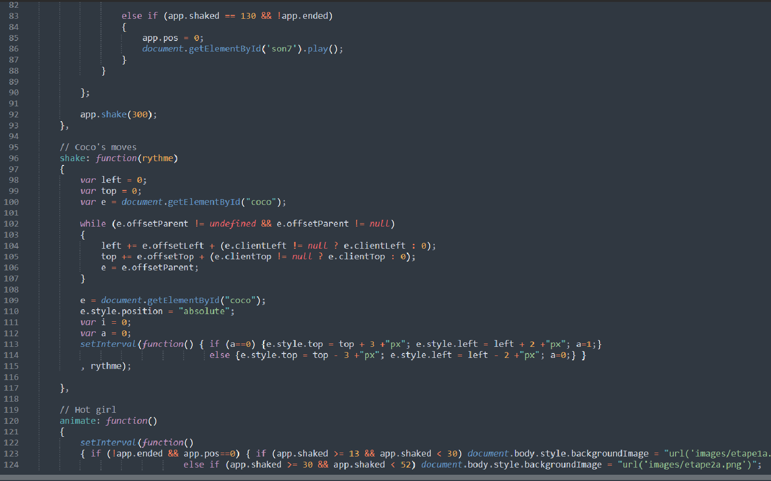771x481 pixels.
Task: Click the 'play' method call on line 86
Action: coord(318,49)
